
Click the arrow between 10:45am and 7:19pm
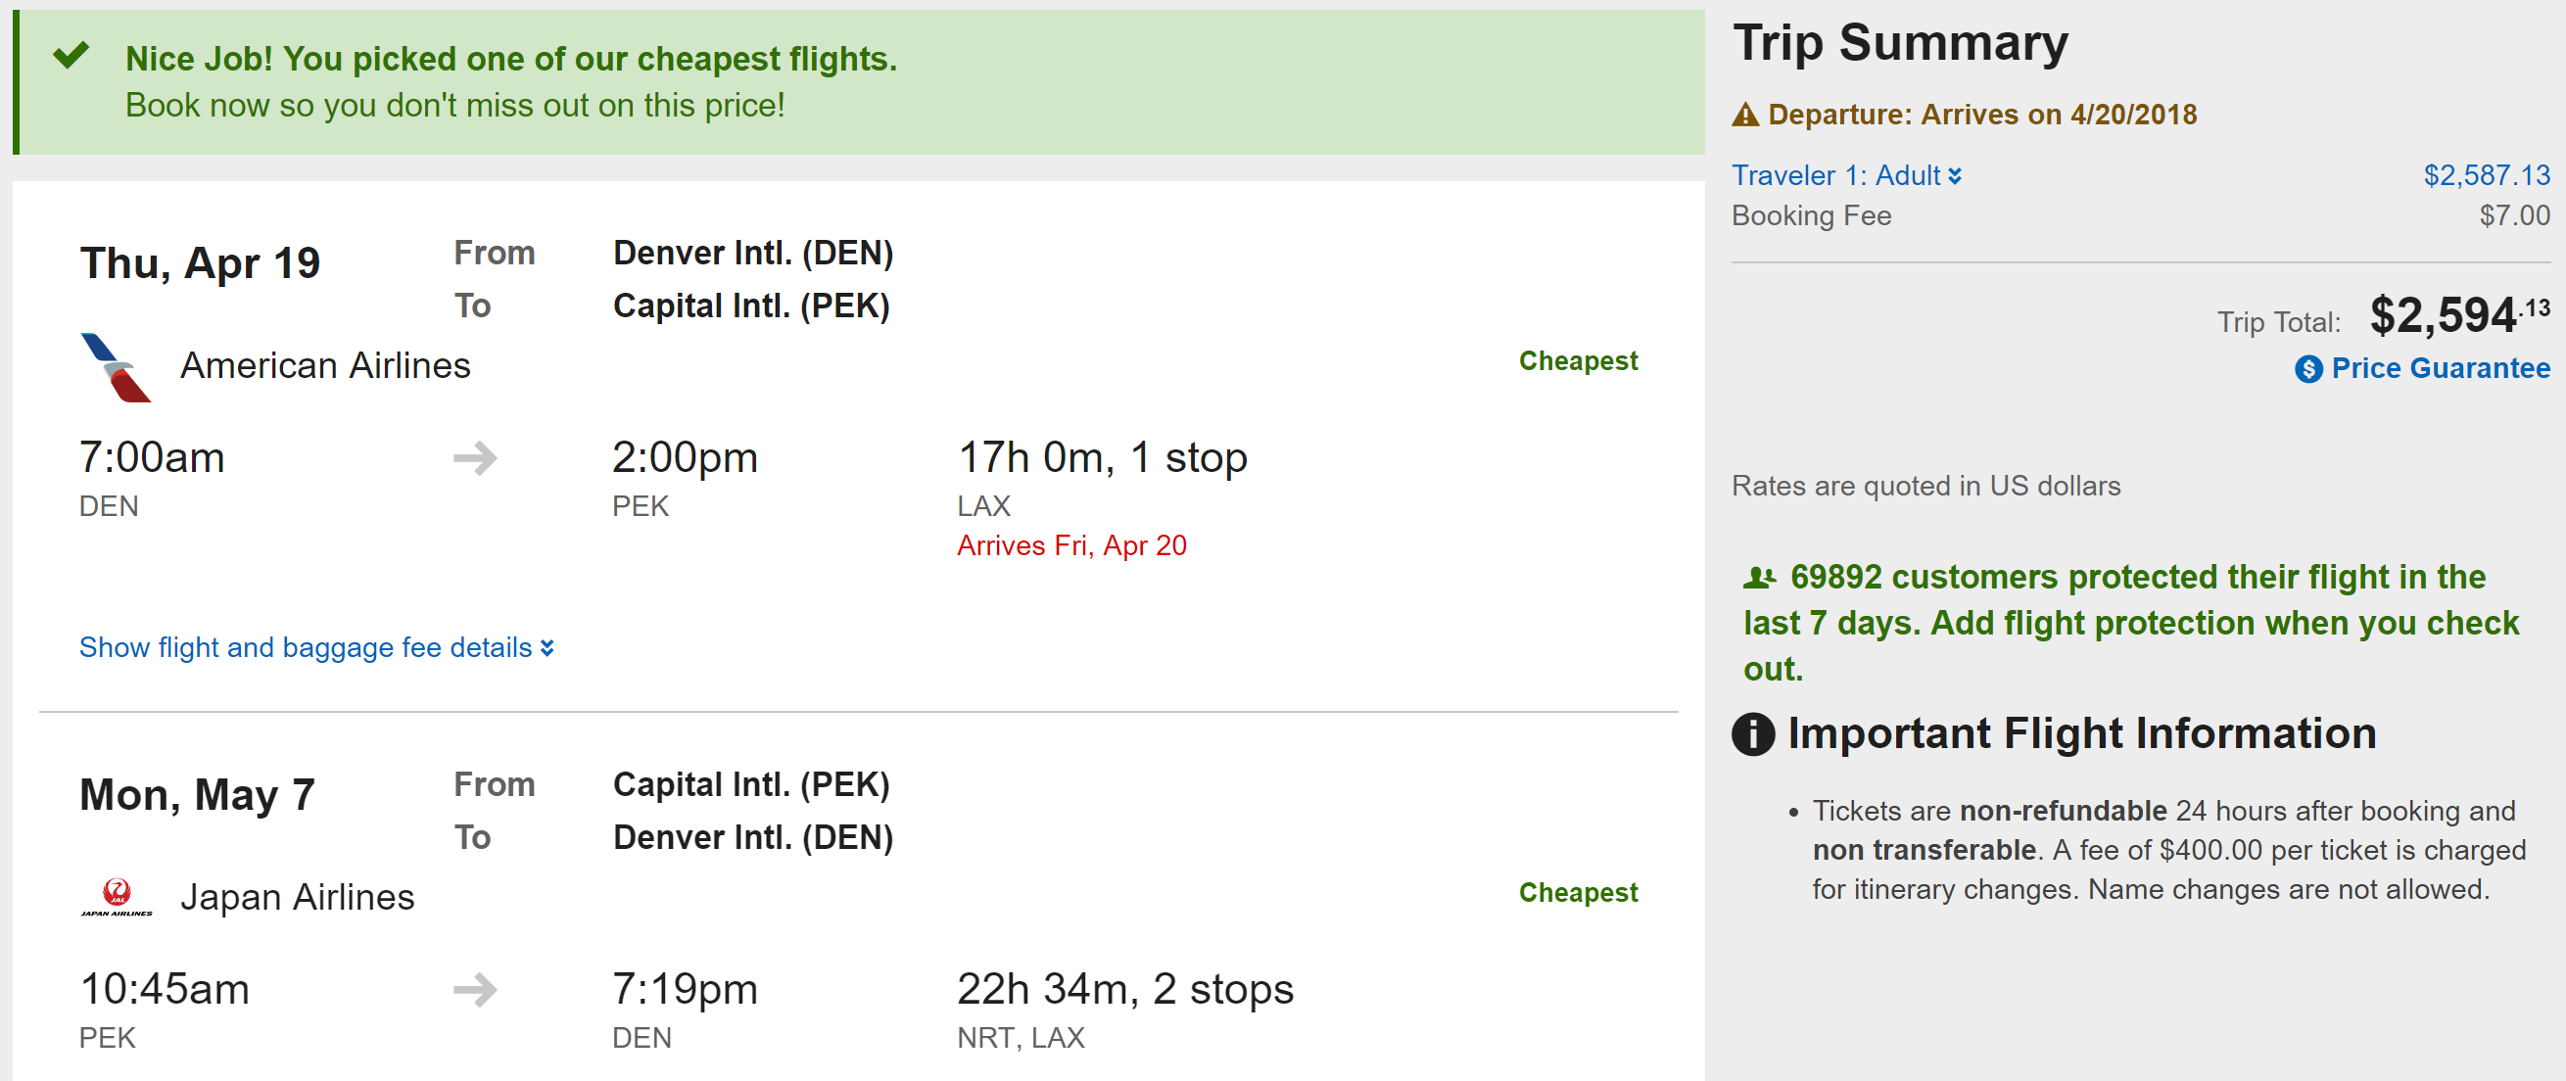click(x=475, y=989)
